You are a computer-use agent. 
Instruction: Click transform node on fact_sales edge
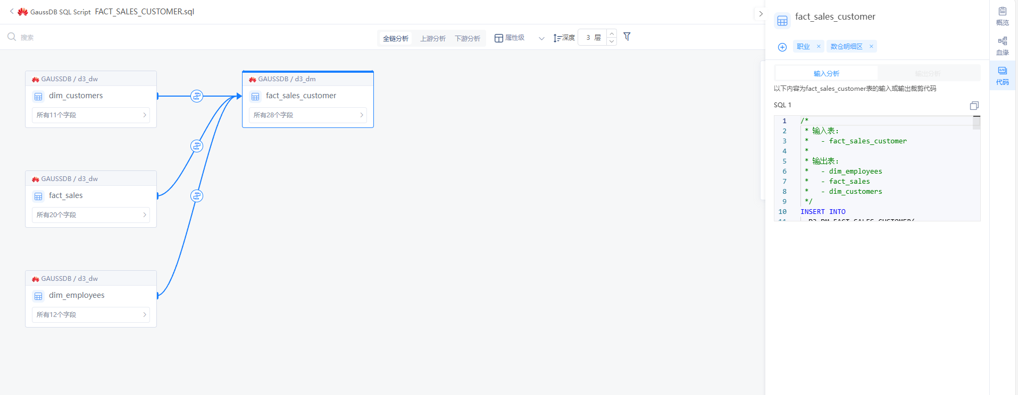(x=197, y=146)
